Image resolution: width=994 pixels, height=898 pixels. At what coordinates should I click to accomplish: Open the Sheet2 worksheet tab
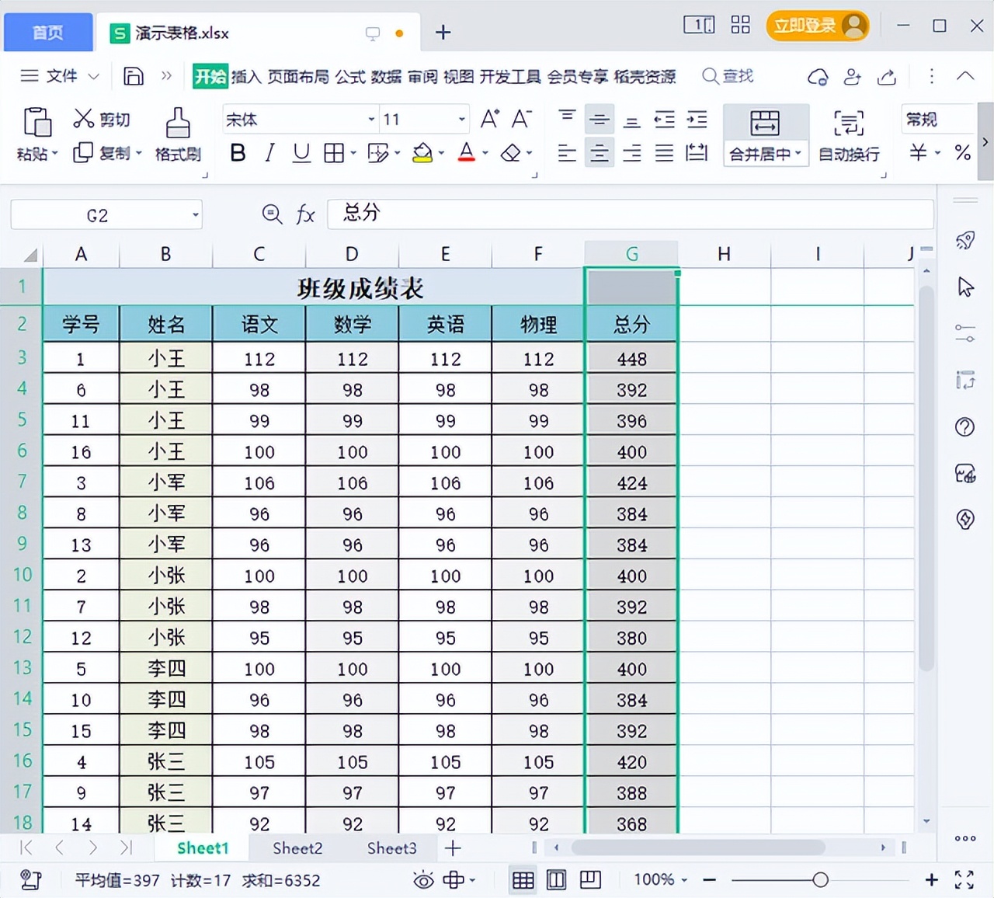point(297,848)
